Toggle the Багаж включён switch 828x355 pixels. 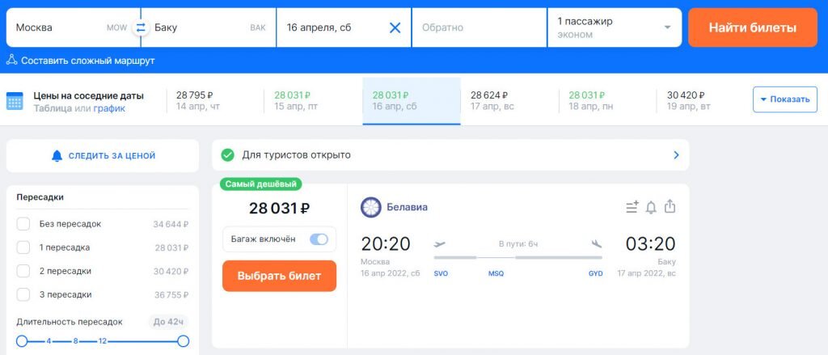click(x=319, y=239)
